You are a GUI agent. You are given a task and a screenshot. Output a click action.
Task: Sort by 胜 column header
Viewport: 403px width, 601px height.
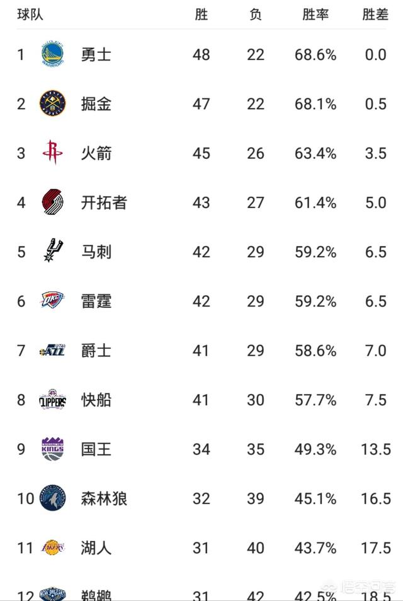click(201, 15)
